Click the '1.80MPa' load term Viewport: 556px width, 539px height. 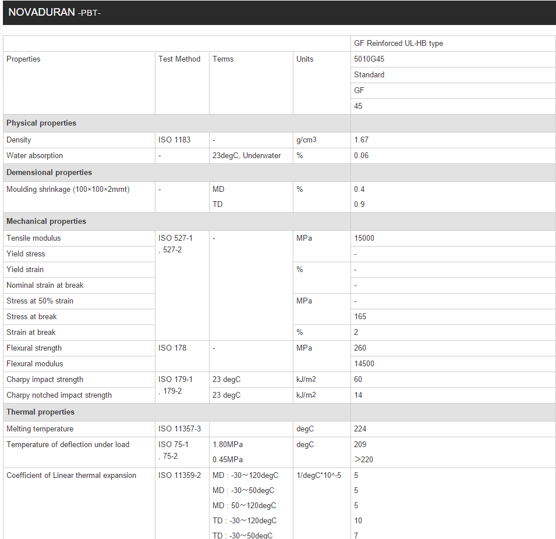point(228,444)
